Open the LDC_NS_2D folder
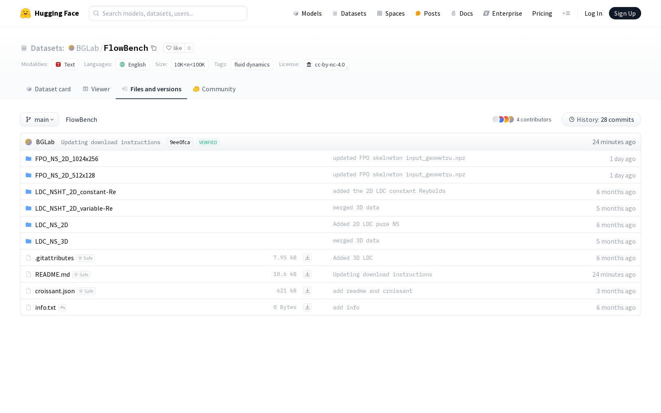Viewport: 661px width, 413px height. coord(52,225)
